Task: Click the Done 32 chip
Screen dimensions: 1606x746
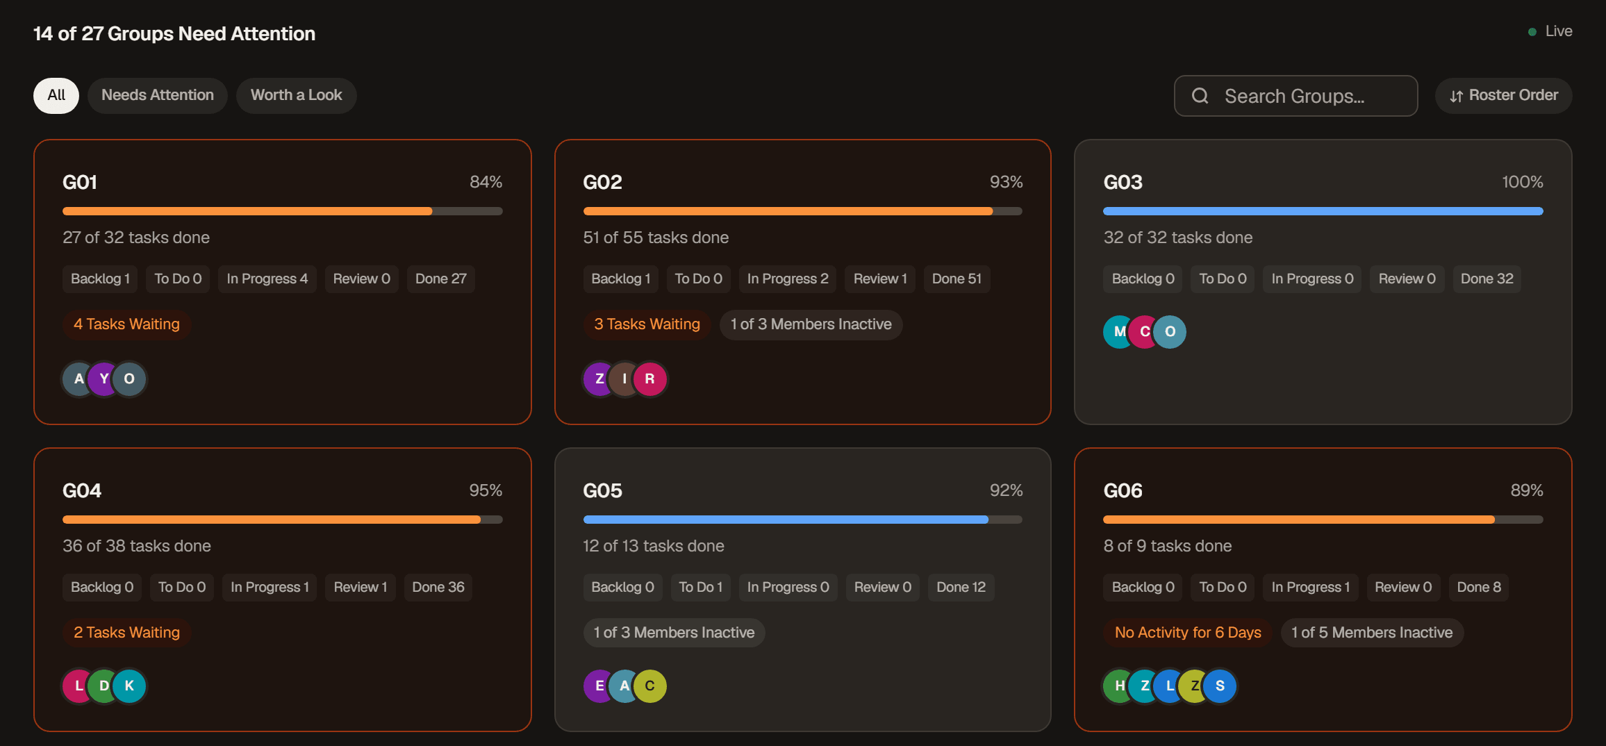Action: (1487, 279)
